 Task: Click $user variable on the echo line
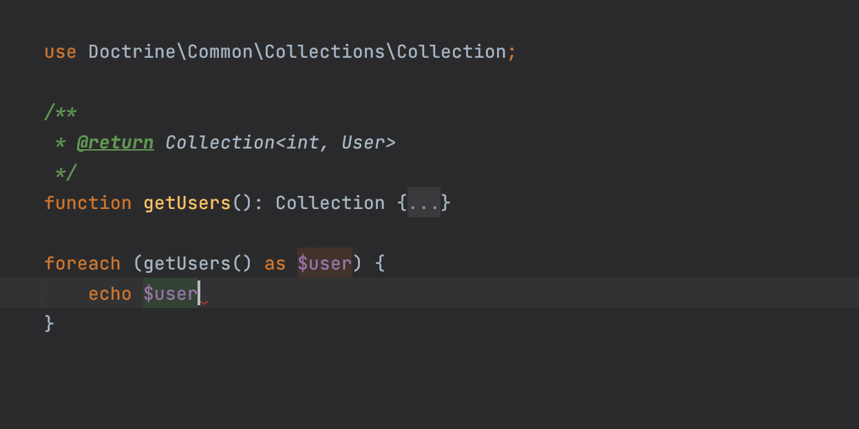click(x=170, y=294)
